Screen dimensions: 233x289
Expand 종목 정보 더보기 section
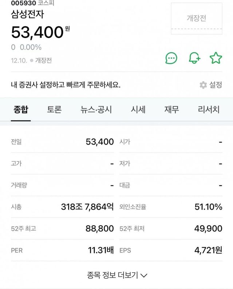pos(117,275)
